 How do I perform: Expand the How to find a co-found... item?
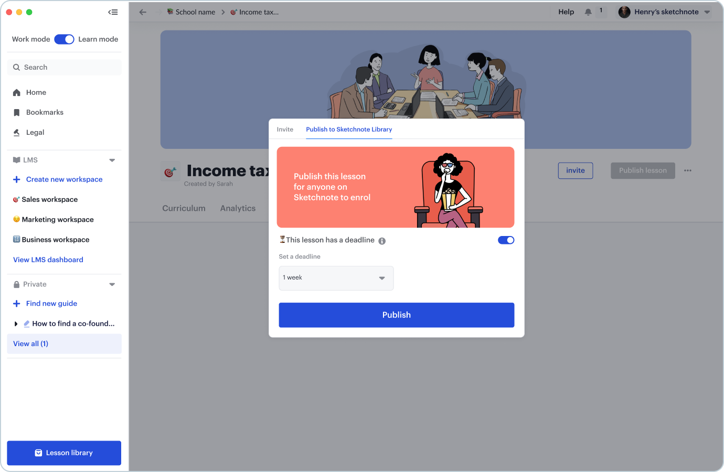[16, 324]
